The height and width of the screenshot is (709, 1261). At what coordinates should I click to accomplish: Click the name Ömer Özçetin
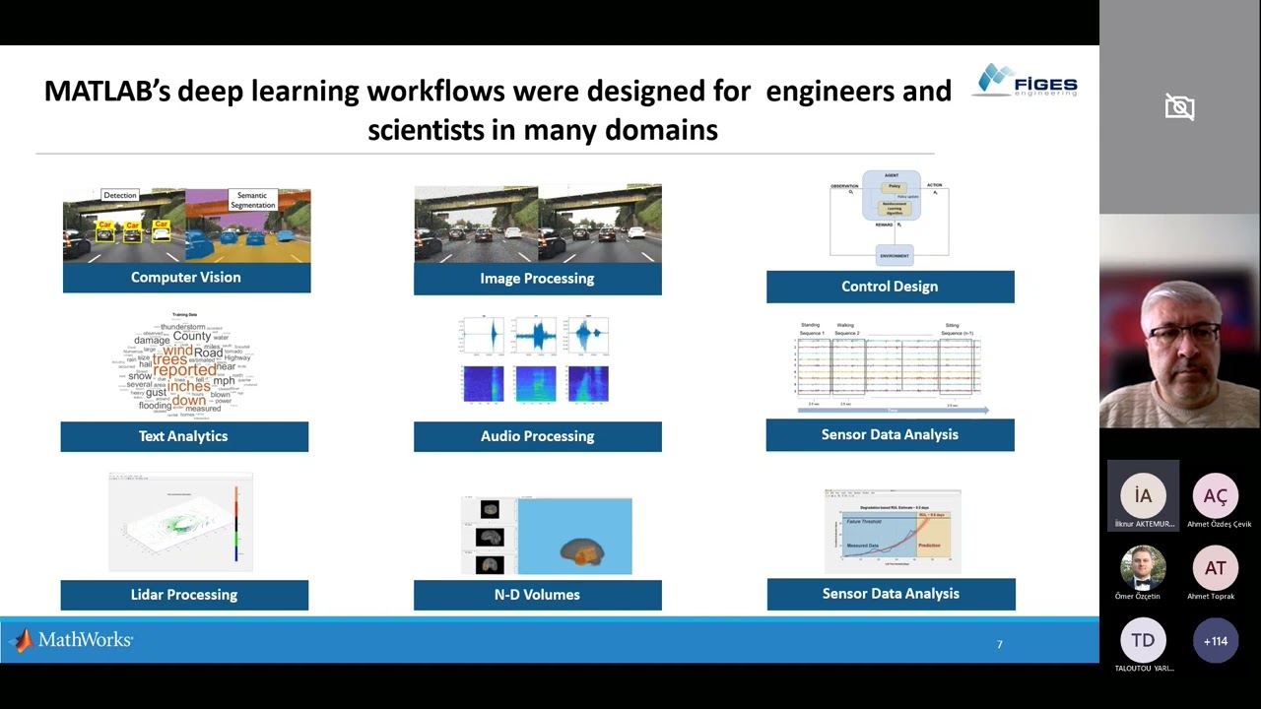pyautogui.click(x=1138, y=597)
